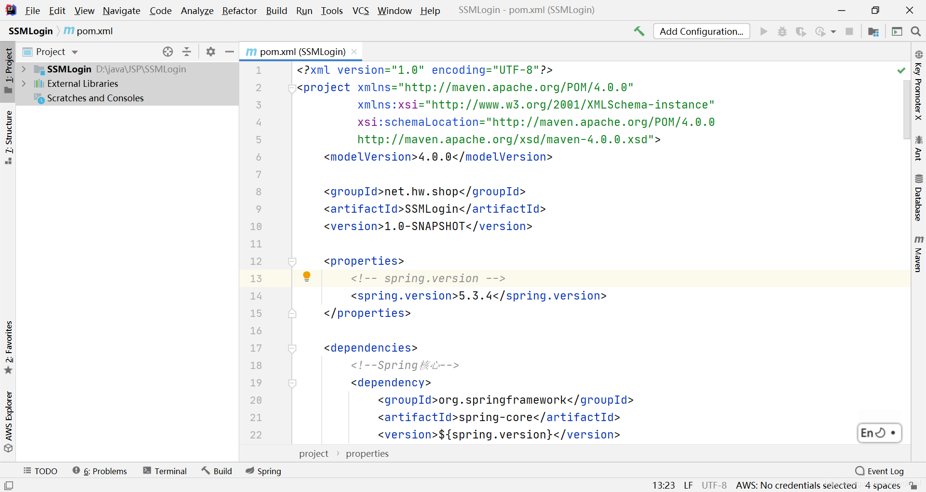The width and height of the screenshot is (926, 492).
Task: Toggle Key Promoter X panel
Action: pyautogui.click(x=918, y=85)
